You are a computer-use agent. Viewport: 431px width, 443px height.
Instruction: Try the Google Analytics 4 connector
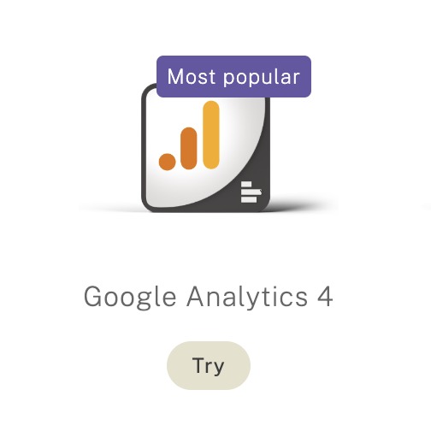[x=209, y=365]
